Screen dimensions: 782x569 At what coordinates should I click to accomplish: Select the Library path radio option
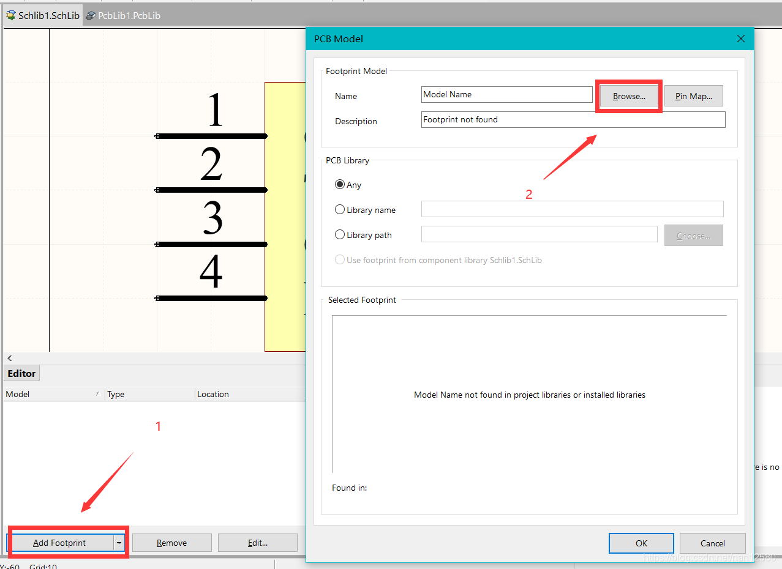pyautogui.click(x=364, y=235)
